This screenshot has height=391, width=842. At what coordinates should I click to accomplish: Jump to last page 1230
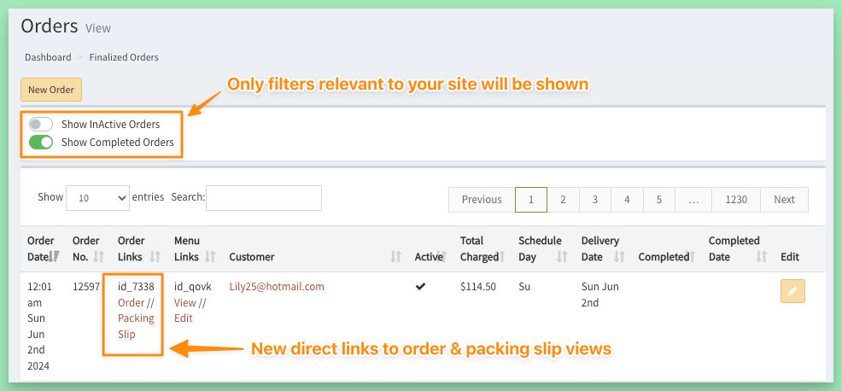pos(736,199)
